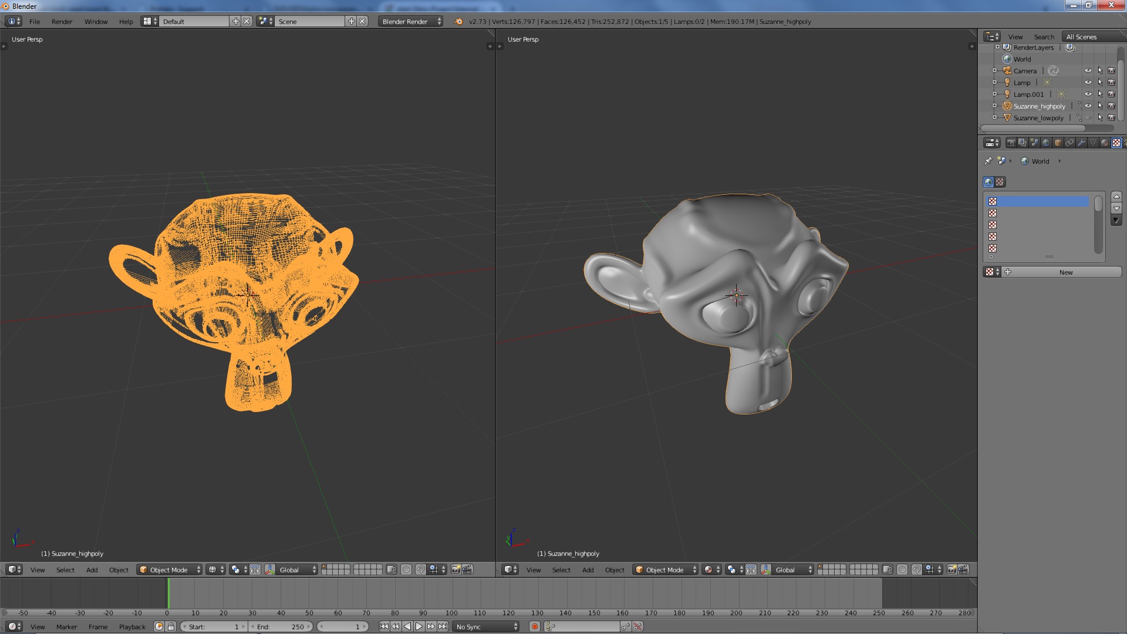The width and height of the screenshot is (1127, 634).
Task: Select the Suzanne_highpoly mesh icon in outliner
Action: coord(1007,106)
